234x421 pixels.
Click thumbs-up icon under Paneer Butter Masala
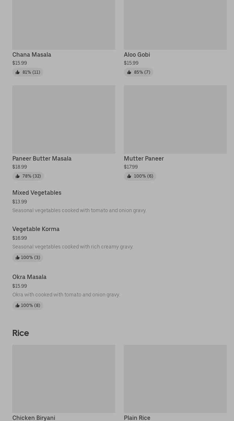click(17, 176)
